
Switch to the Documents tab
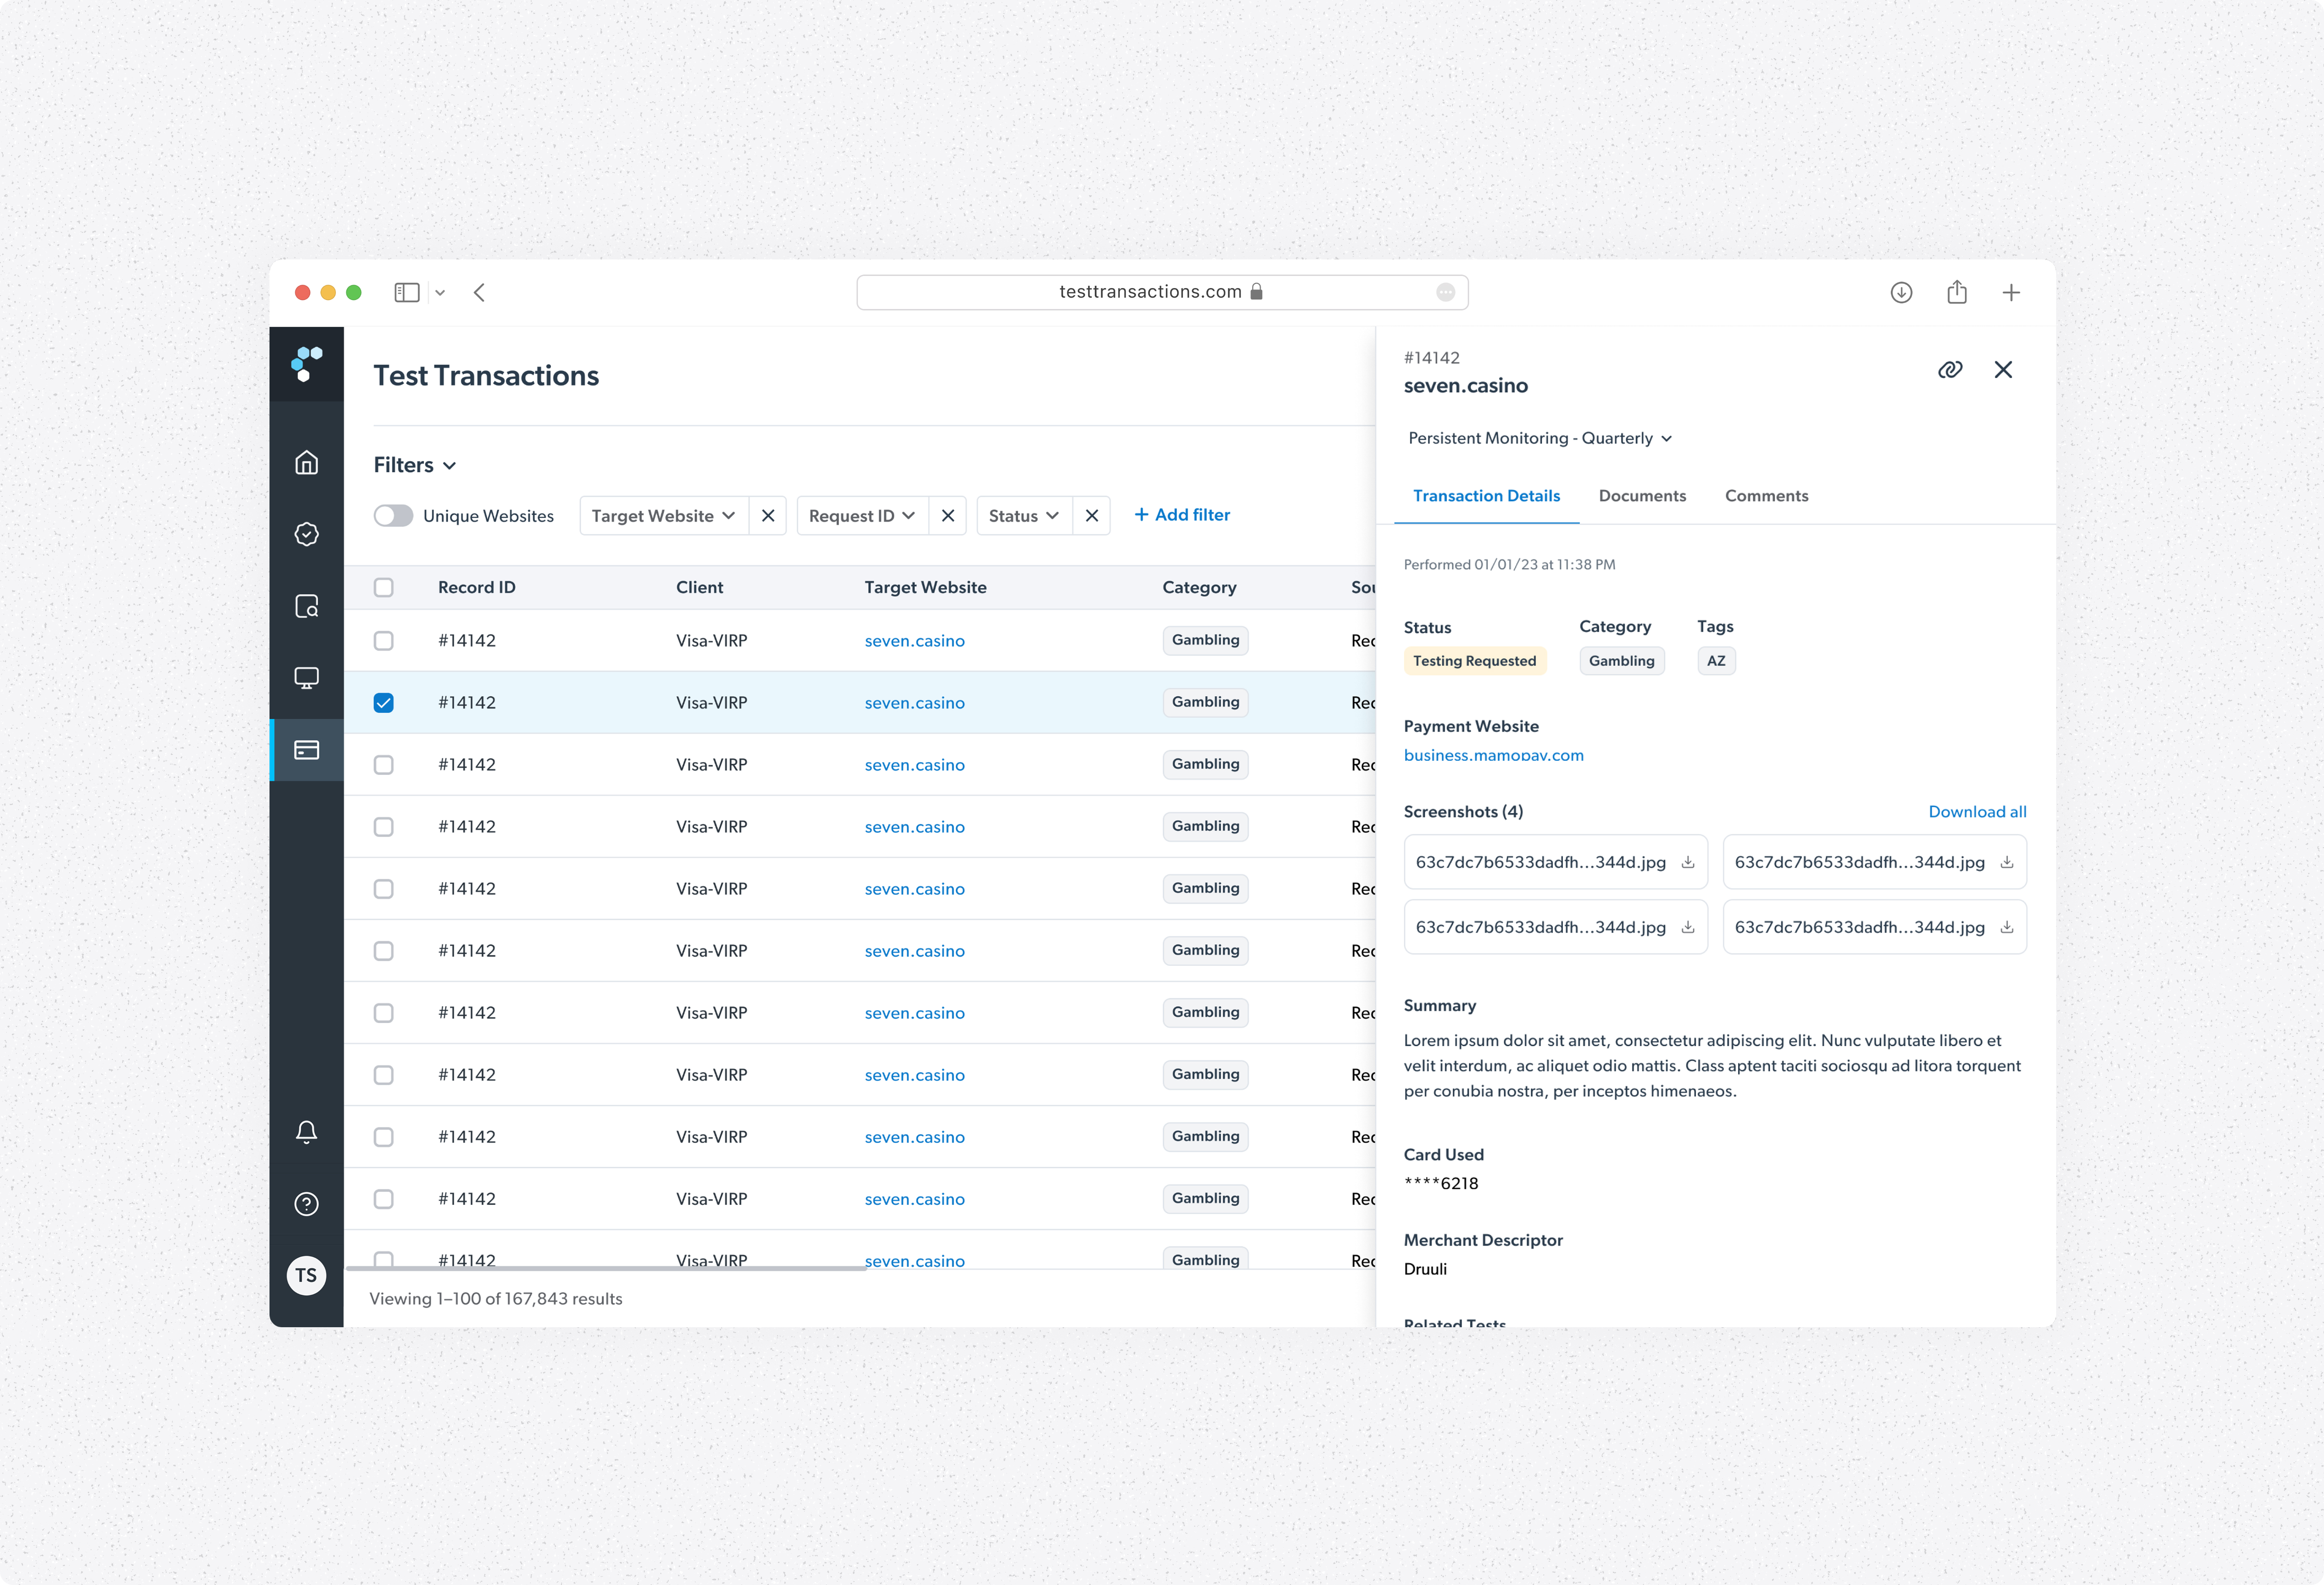coord(1642,496)
